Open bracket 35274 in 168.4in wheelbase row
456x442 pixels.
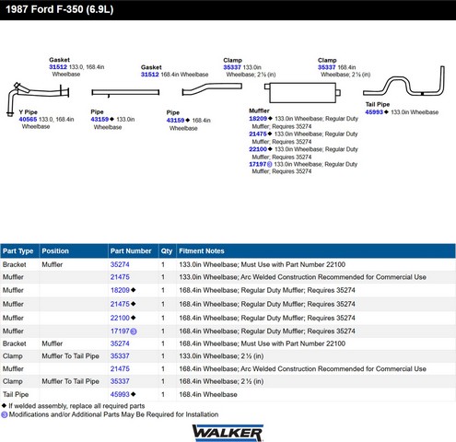coord(120,343)
